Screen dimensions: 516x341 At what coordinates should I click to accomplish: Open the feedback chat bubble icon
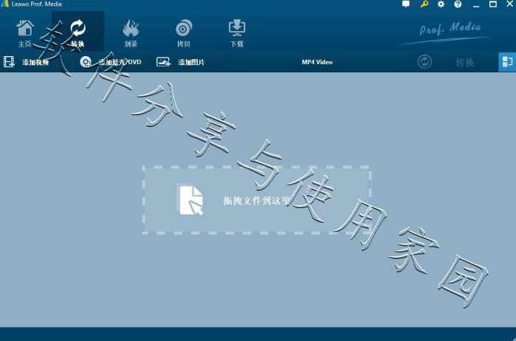click(406, 4)
